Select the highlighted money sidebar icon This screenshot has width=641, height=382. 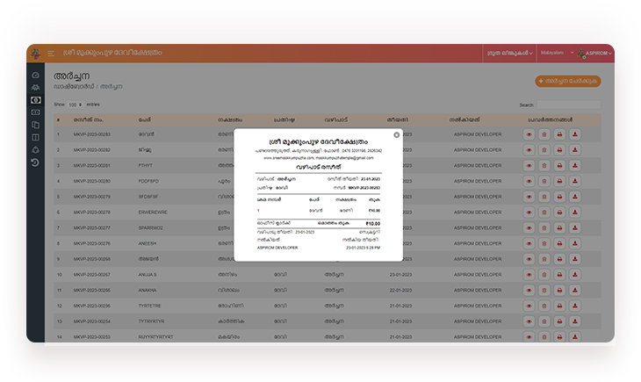pyautogui.click(x=36, y=100)
